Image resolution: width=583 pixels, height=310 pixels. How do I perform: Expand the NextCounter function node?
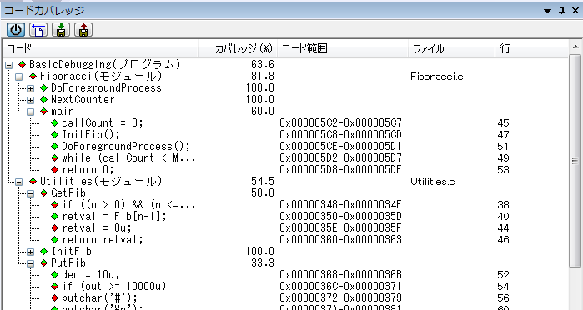31,100
